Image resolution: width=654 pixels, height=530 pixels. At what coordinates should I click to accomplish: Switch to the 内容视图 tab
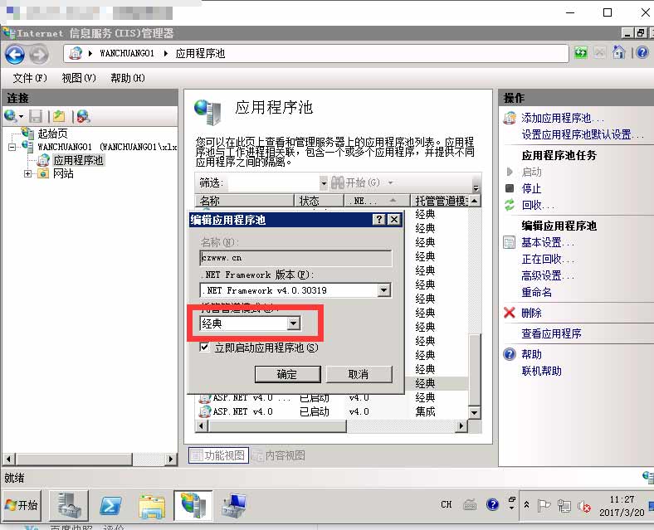(x=279, y=455)
